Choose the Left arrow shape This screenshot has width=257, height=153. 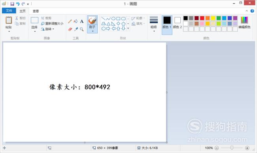(x=113, y=29)
